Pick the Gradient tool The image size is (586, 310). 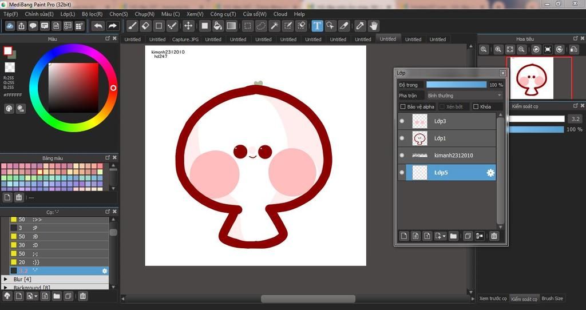click(231, 26)
